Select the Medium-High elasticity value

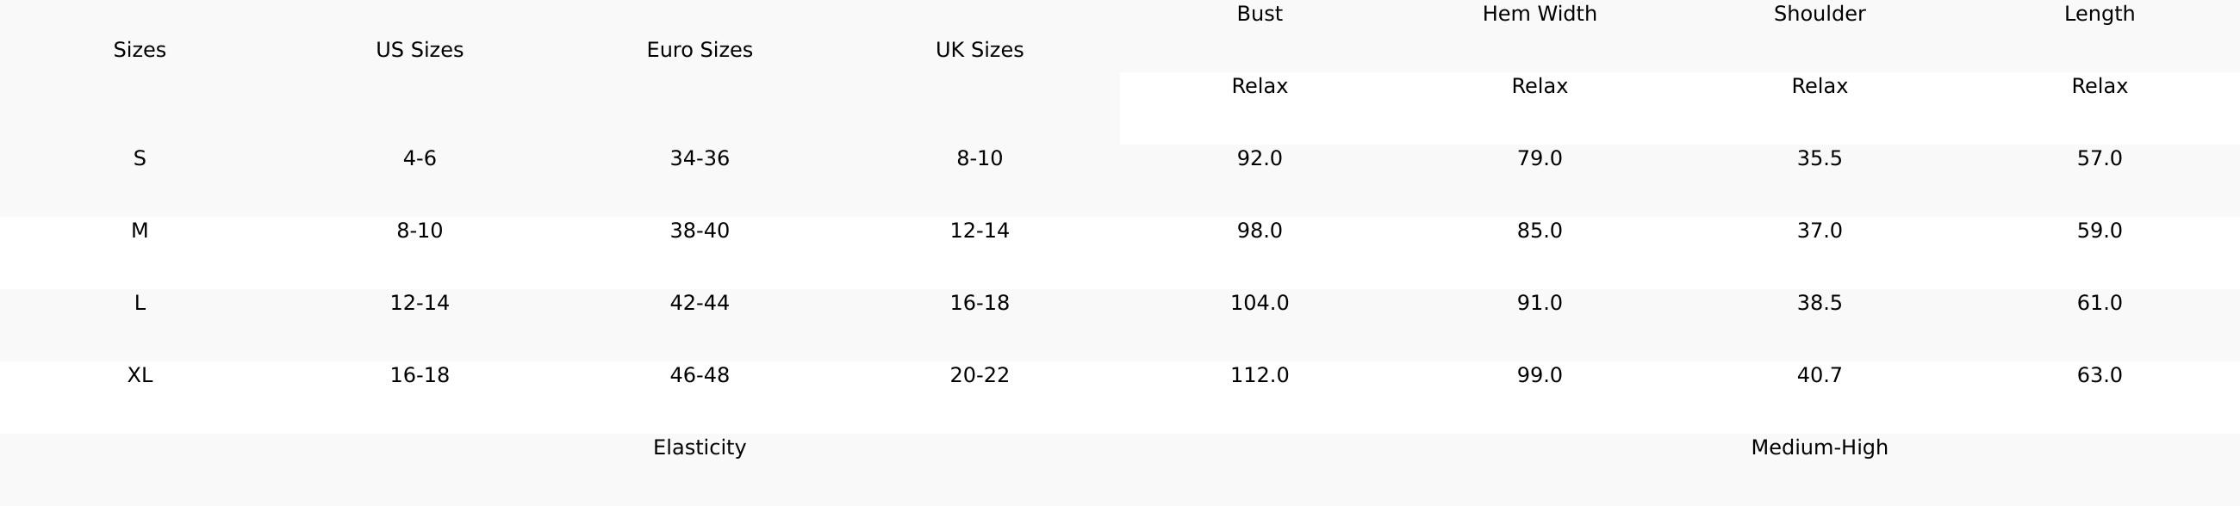1819,447
